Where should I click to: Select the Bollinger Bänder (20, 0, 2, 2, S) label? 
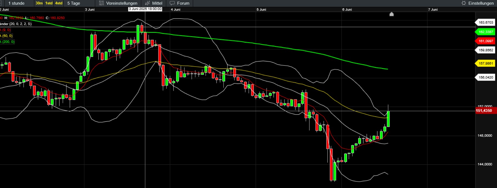tap(16, 24)
